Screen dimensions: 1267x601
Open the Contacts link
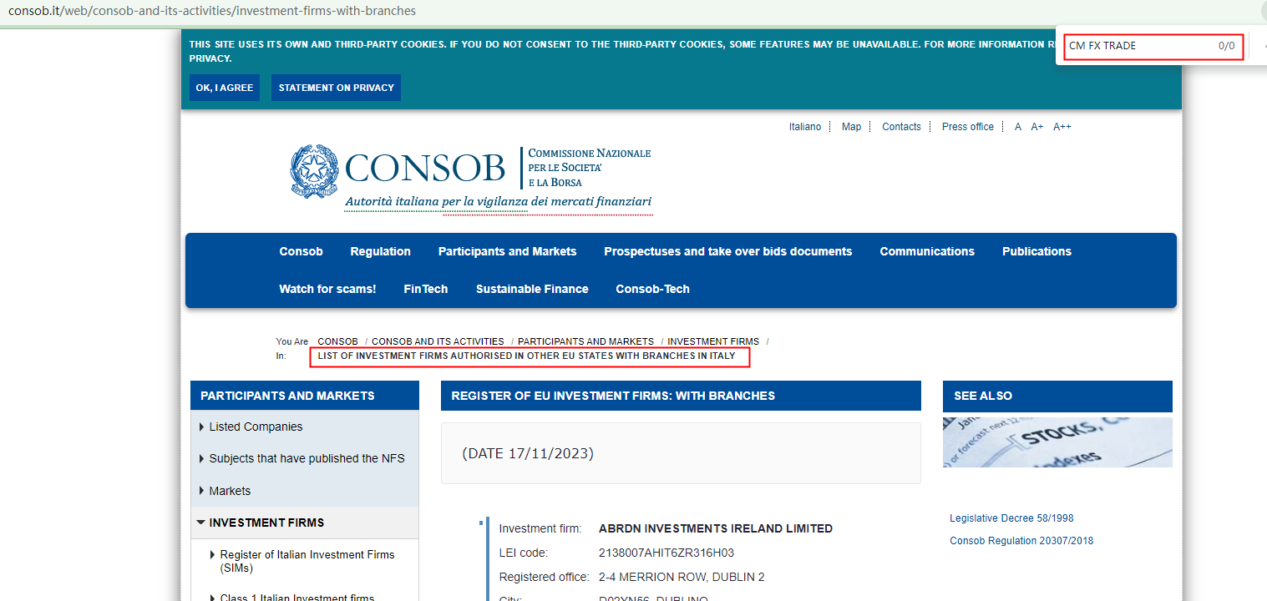(x=901, y=127)
